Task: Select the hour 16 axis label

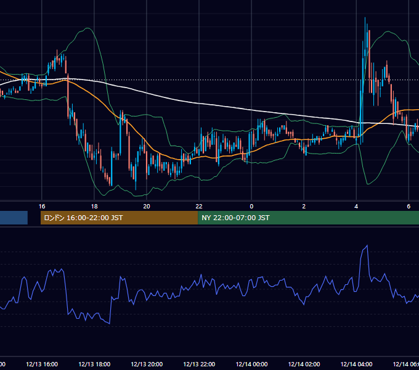Action: pos(42,207)
